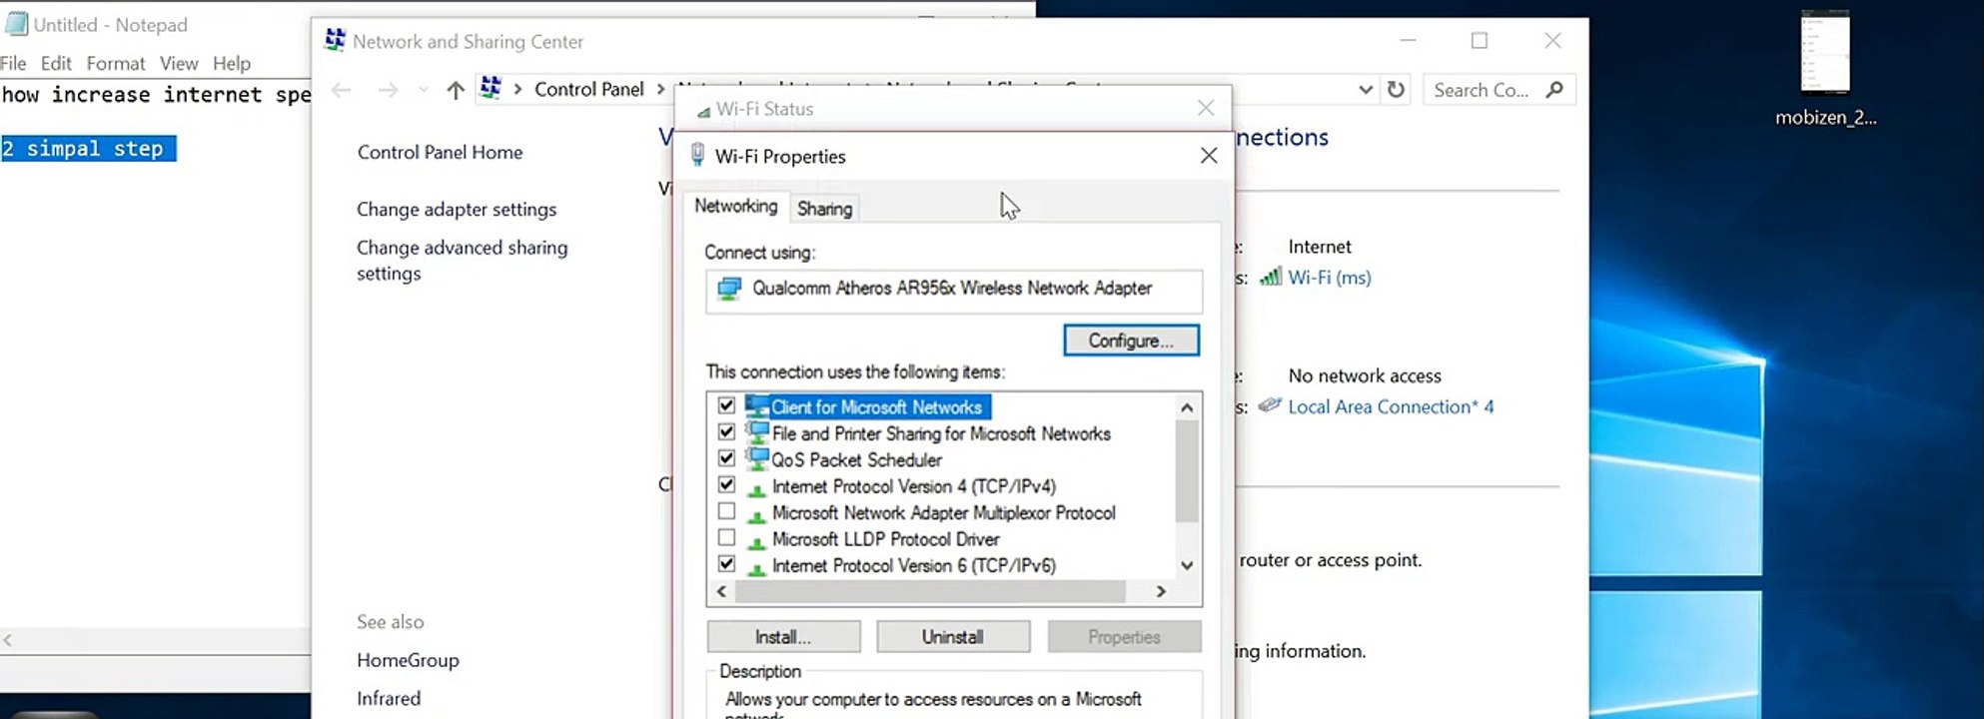
Task: Click the greyed Properties button
Action: pos(1124,637)
